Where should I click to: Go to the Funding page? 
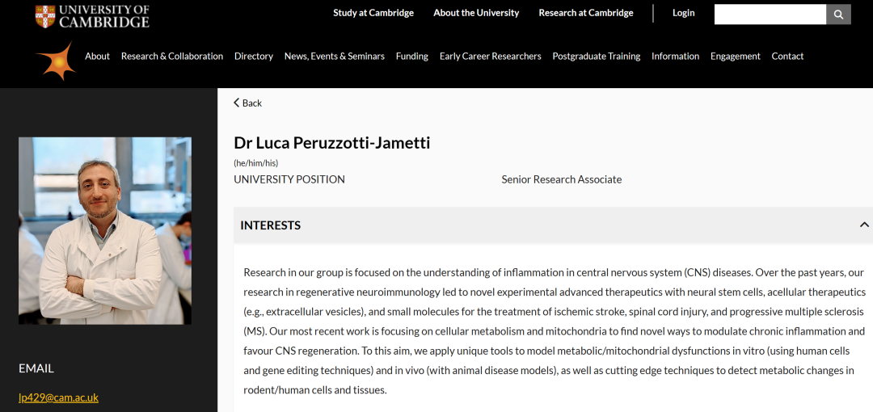pos(412,57)
